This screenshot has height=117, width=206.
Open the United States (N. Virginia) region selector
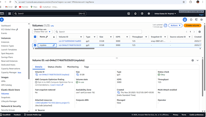point(165,14)
